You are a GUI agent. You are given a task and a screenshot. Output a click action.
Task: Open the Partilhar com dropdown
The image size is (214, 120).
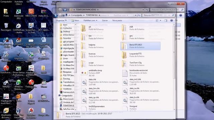click(90, 21)
